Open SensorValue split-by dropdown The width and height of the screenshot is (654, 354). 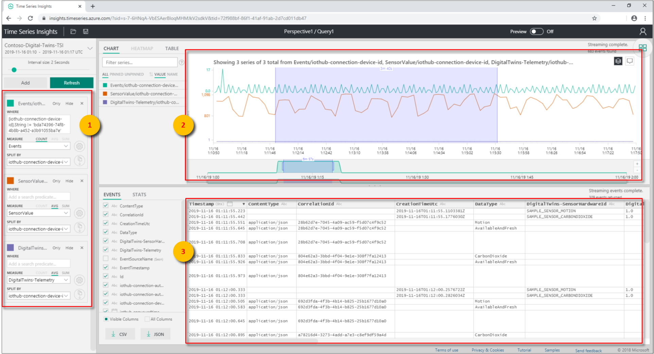click(x=38, y=229)
